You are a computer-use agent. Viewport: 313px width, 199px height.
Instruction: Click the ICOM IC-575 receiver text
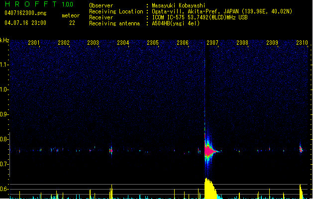pyautogui.click(x=200, y=17)
